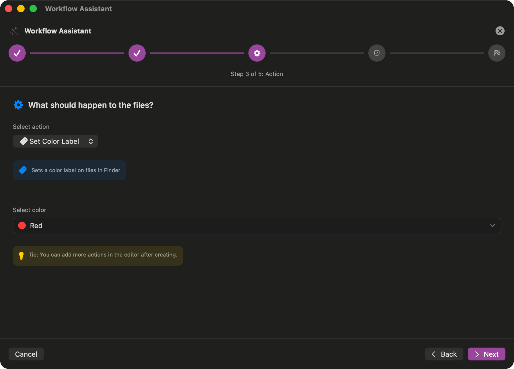Click the first completed step checkmark circle
Image resolution: width=514 pixels, height=369 pixels.
(x=17, y=53)
